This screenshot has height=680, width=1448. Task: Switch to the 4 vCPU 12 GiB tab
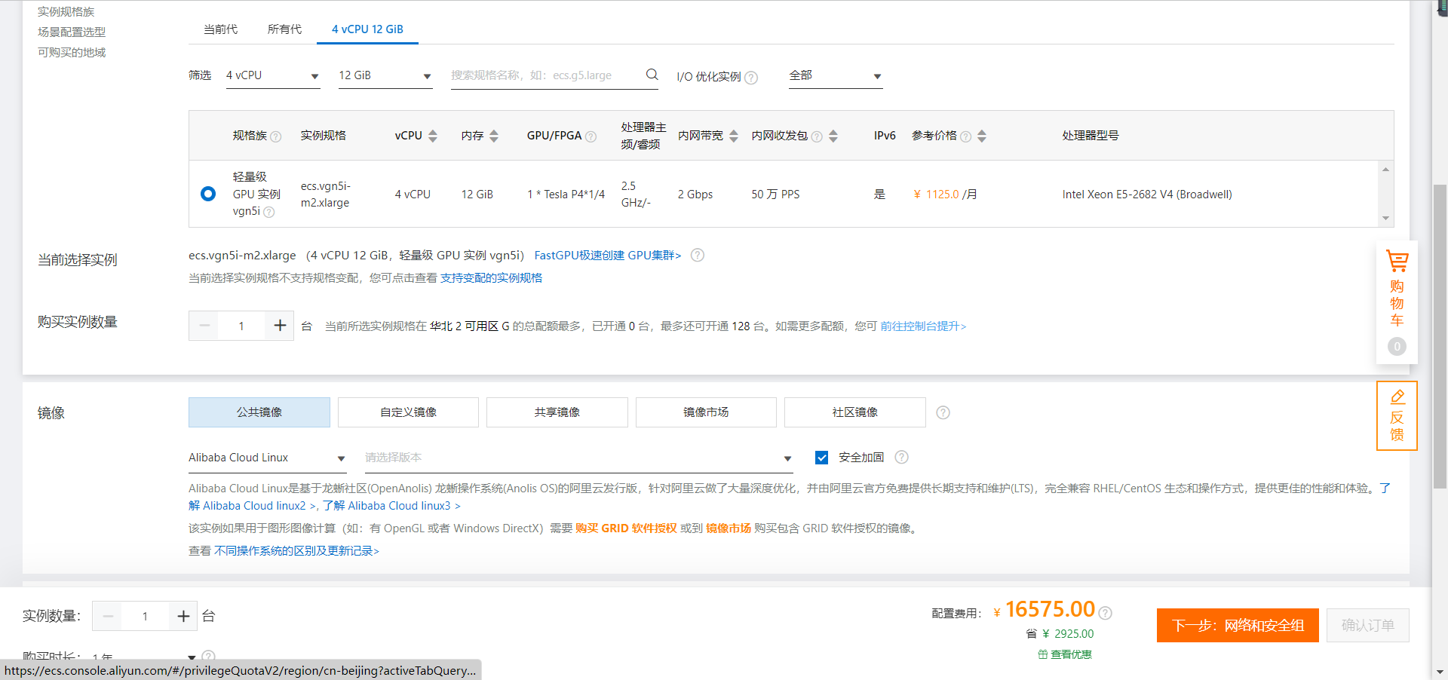point(367,29)
